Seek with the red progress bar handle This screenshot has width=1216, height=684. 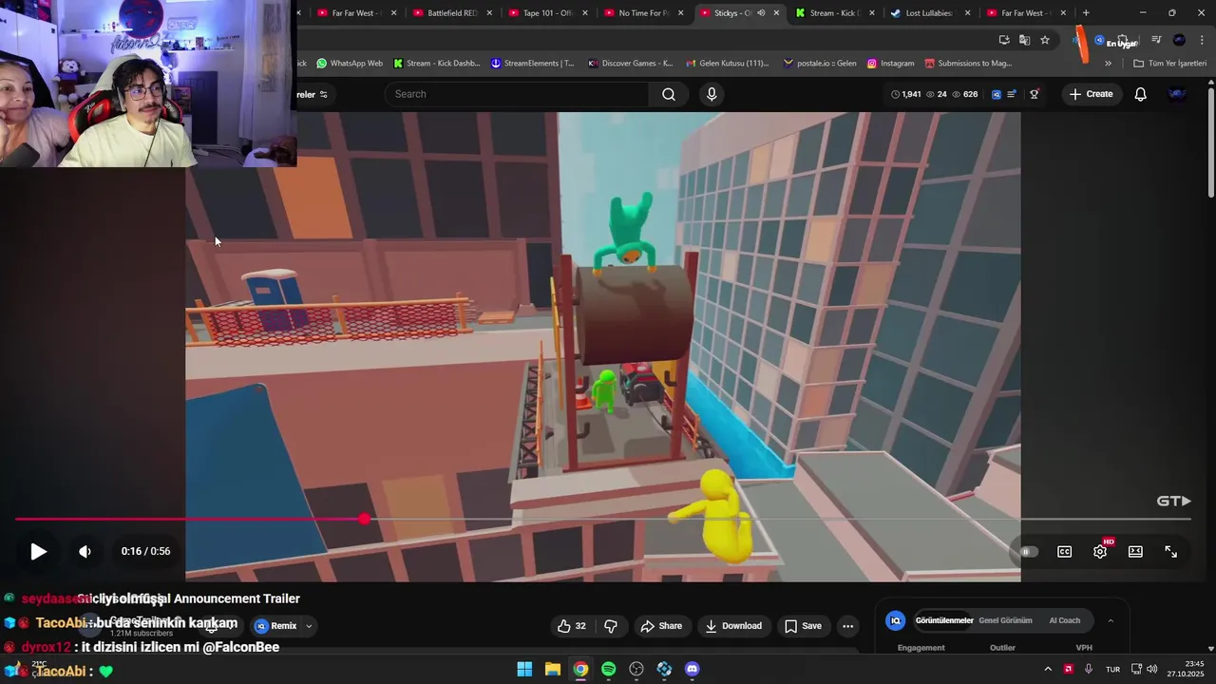365,519
